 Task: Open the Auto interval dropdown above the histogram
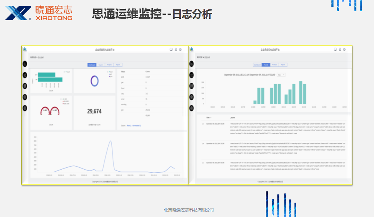click(281, 75)
